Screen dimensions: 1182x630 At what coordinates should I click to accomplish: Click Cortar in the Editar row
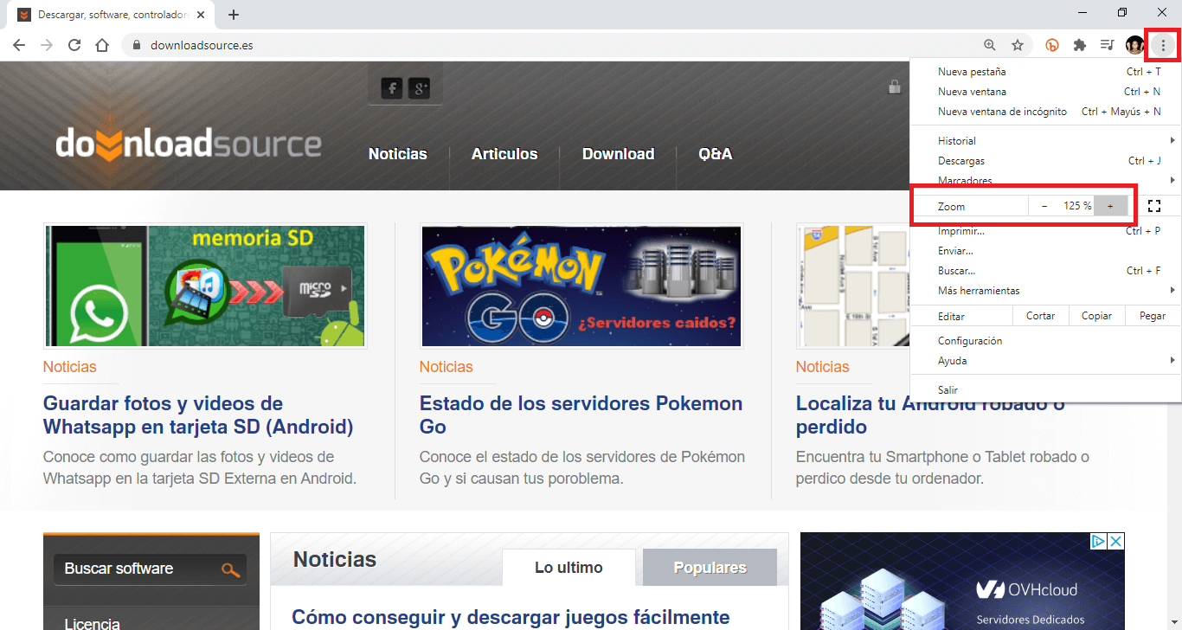point(1040,316)
